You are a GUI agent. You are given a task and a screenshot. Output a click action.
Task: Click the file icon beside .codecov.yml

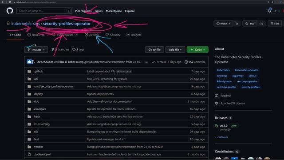[x=29, y=154]
